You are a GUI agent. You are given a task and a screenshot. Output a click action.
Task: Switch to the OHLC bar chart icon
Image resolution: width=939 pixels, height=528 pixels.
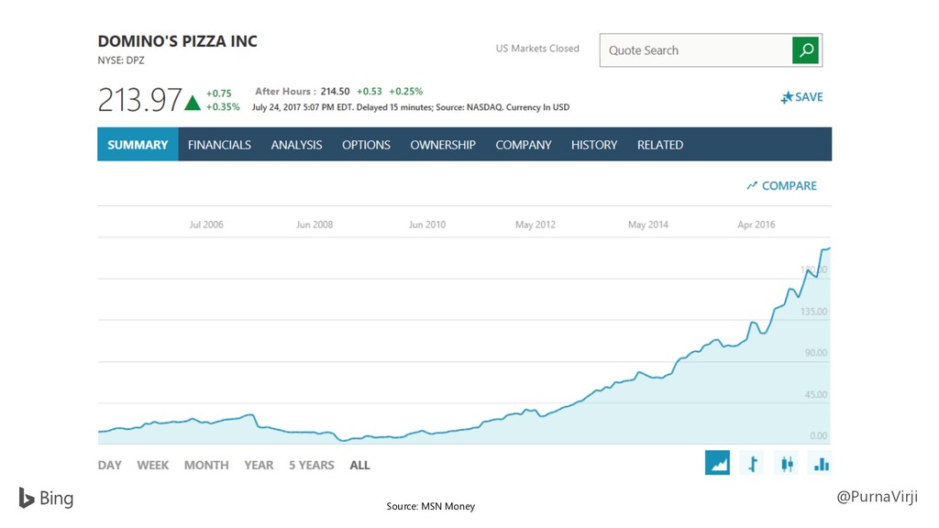tap(752, 463)
